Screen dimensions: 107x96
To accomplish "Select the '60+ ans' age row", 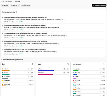I will pyautogui.click(x=18, y=73).
